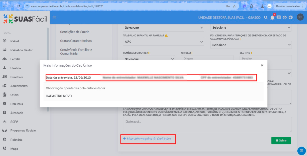Open the Chrome three-dot menu
The height and width of the screenshot is (156, 307).
(303, 6)
